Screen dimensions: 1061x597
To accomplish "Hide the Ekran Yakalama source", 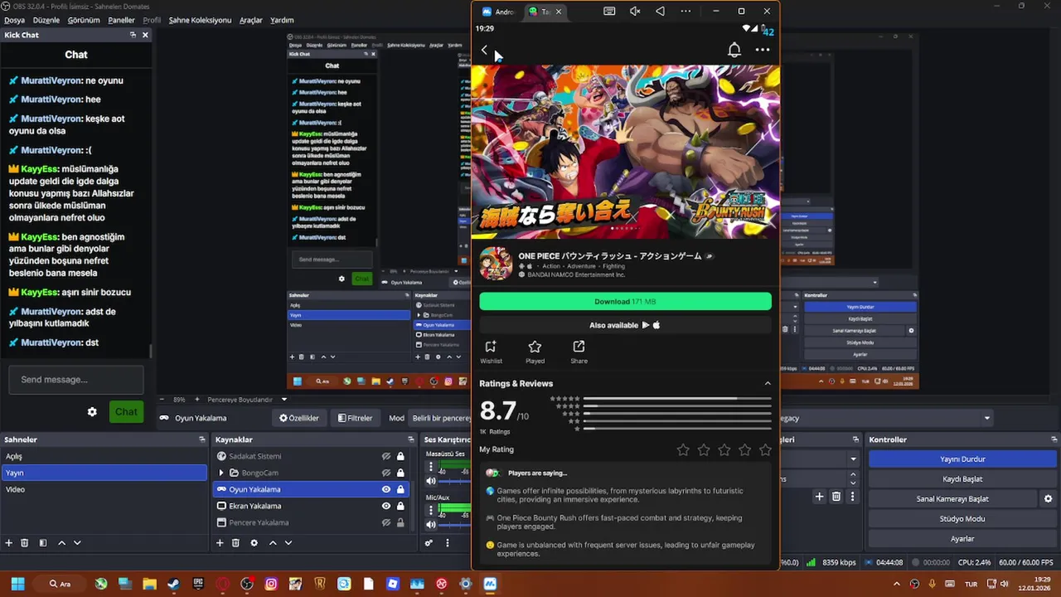I will click(x=385, y=506).
